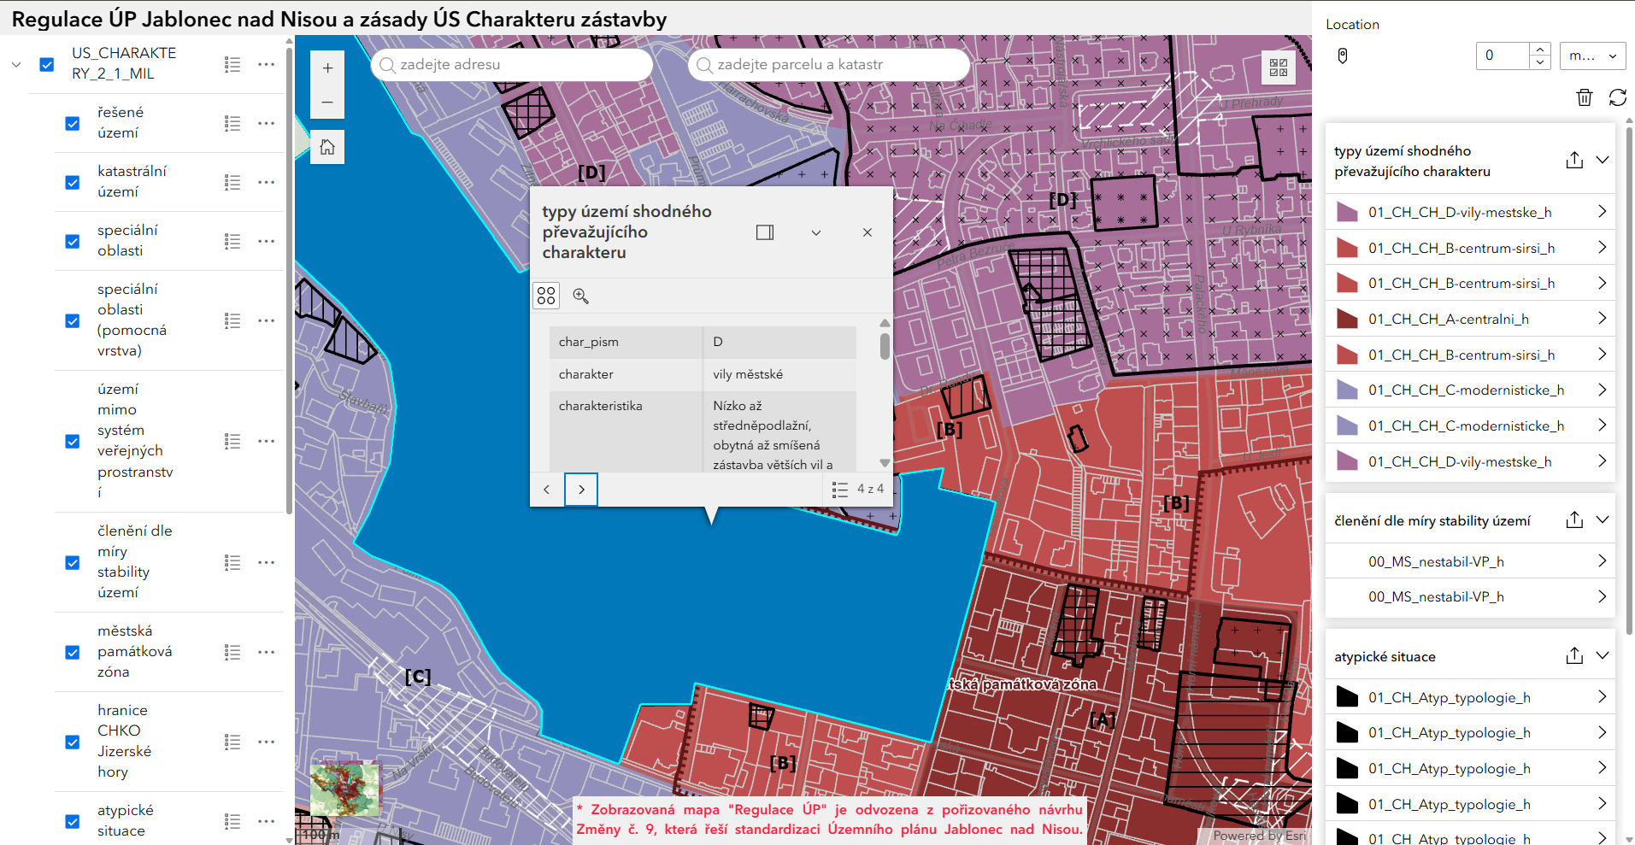Zoom to the selected feature
Viewport: 1635px width, 845px height.
click(581, 296)
